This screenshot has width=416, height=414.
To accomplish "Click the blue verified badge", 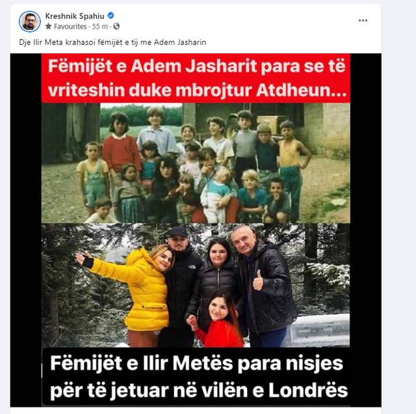I will 110,16.
